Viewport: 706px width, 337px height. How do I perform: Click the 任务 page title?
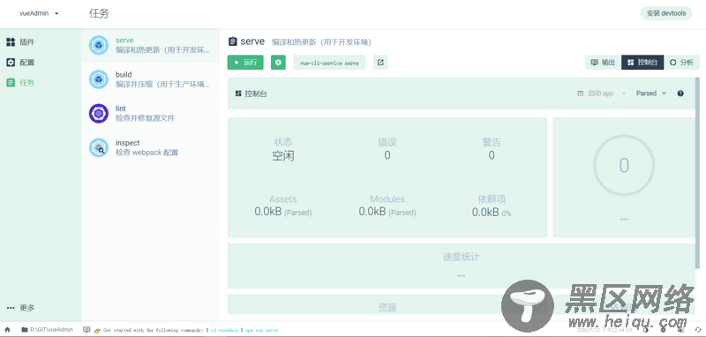99,13
